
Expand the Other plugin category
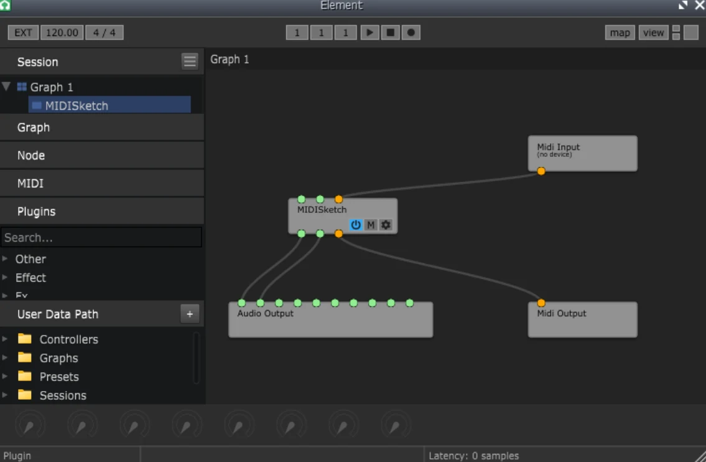coord(5,259)
